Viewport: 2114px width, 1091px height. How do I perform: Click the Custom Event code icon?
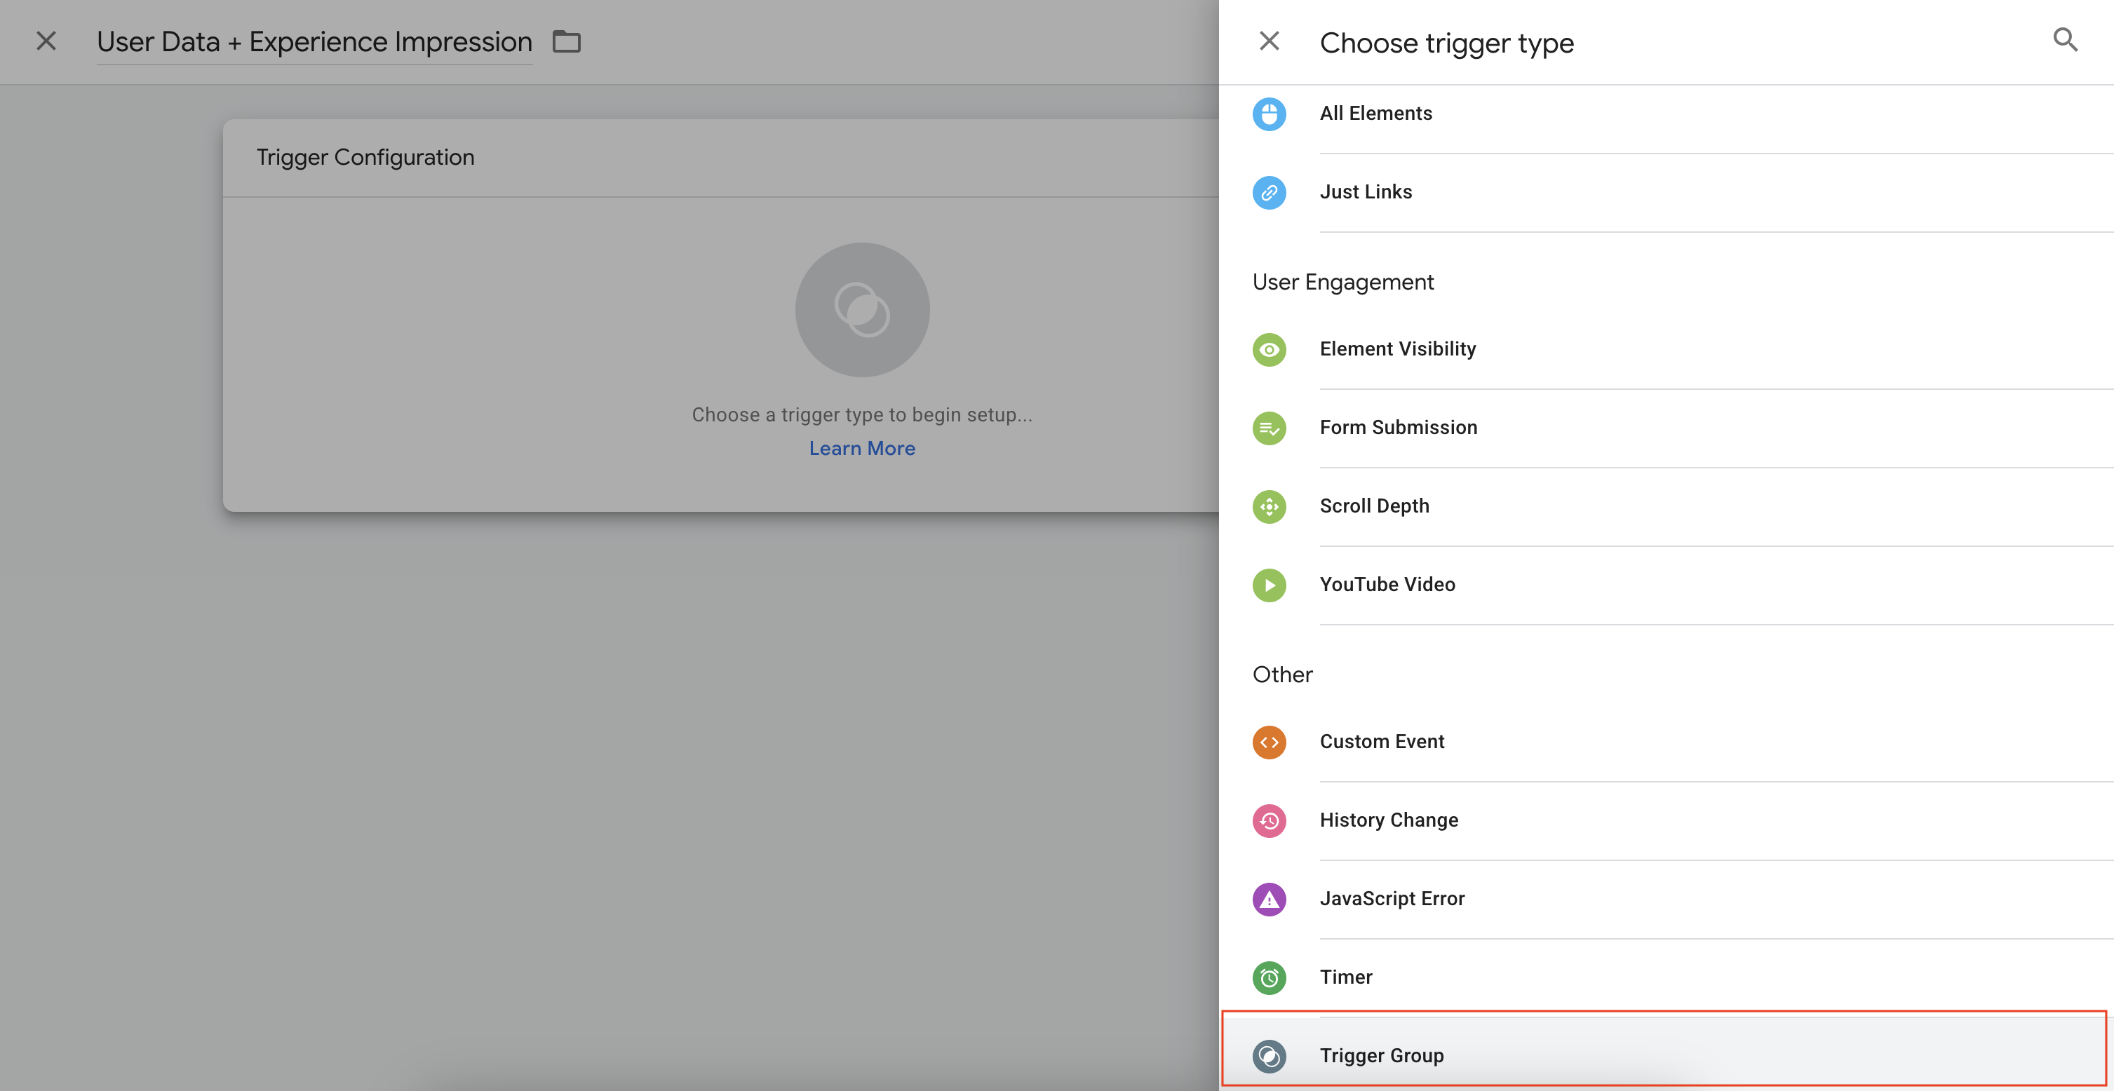1269,743
